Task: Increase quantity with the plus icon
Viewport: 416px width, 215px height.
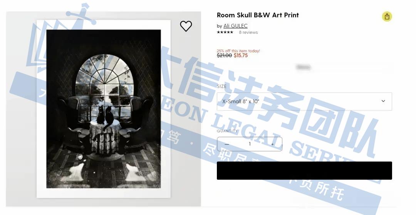Action: 272,144
